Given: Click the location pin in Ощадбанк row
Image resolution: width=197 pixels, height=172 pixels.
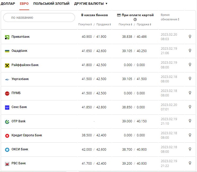Looking at the screenshot, I should click(x=190, y=50).
